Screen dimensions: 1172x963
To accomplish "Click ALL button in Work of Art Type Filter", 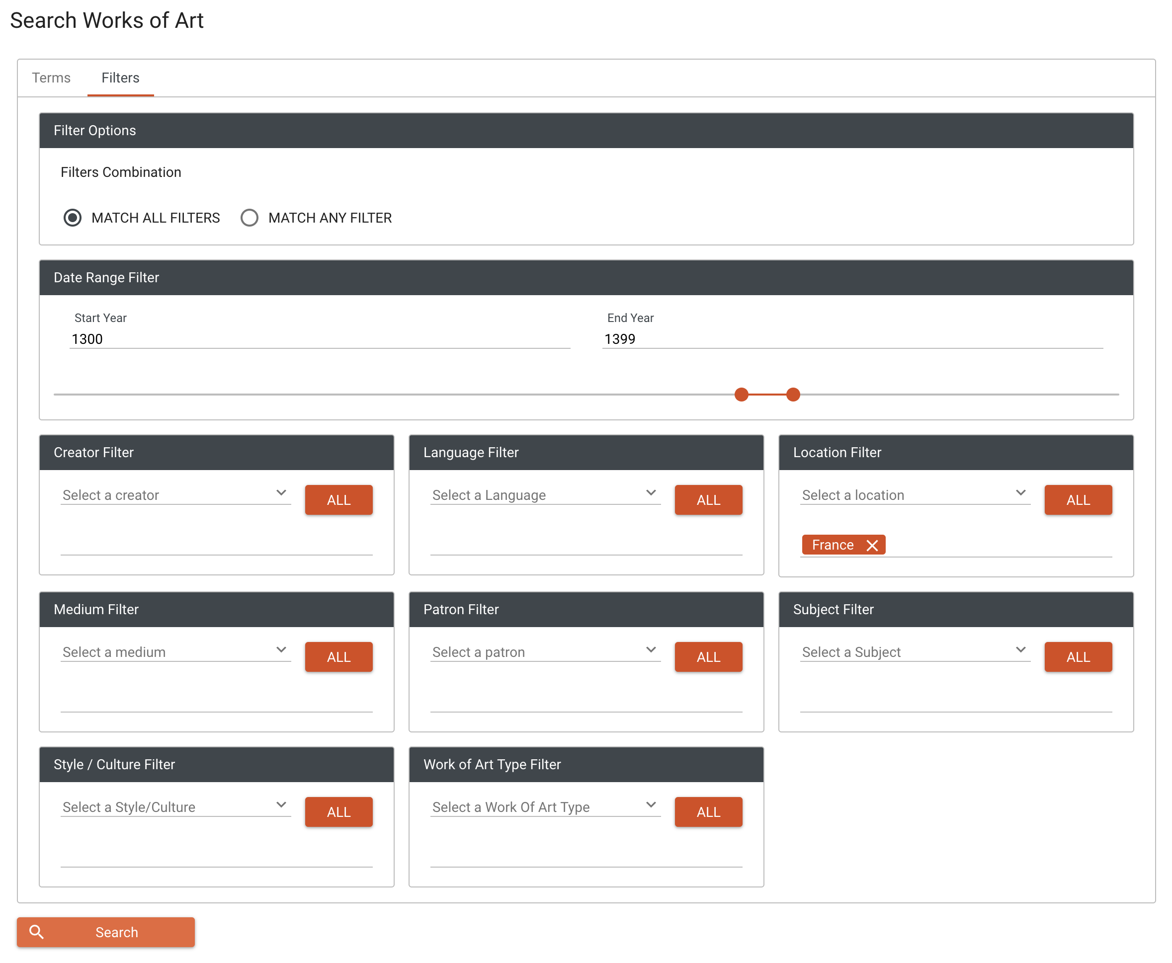I will [x=708, y=812].
